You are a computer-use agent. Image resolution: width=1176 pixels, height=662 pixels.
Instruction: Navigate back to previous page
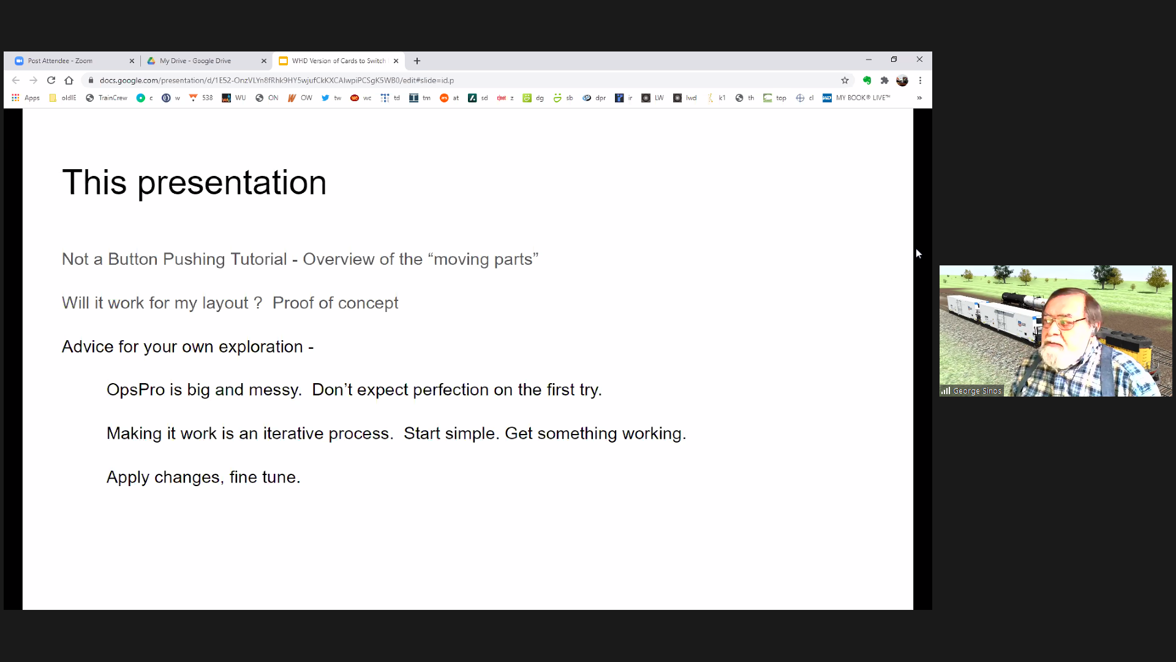tap(16, 80)
